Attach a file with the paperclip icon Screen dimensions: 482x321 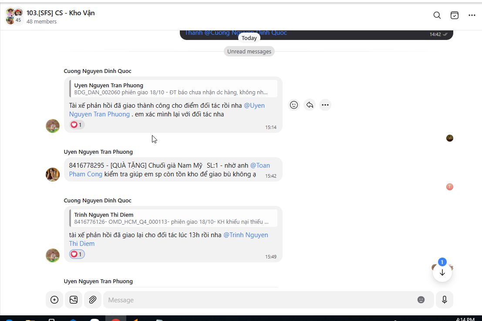(x=93, y=300)
